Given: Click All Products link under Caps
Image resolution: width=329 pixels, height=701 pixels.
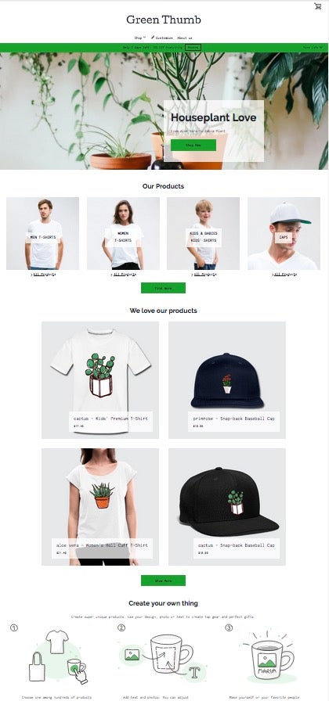Looking at the screenshot, I should pos(284,275).
